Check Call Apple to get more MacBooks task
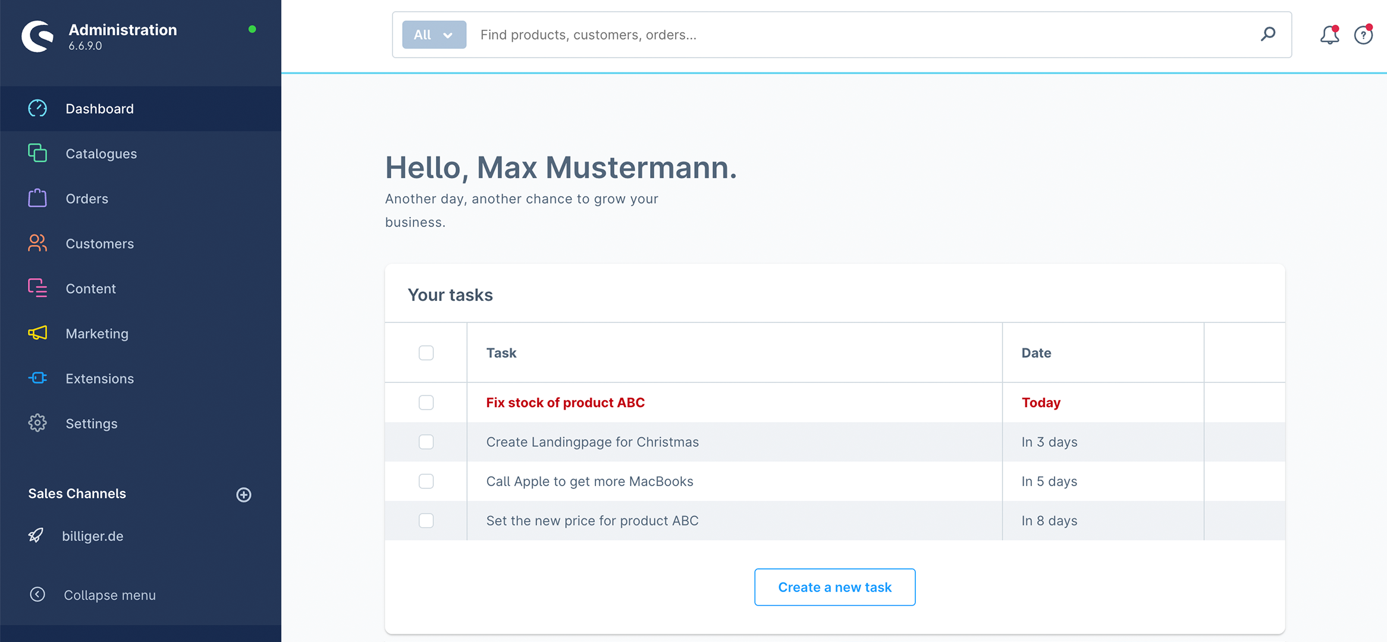Viewport: 1387px width, 642px height. click(426, 481)
